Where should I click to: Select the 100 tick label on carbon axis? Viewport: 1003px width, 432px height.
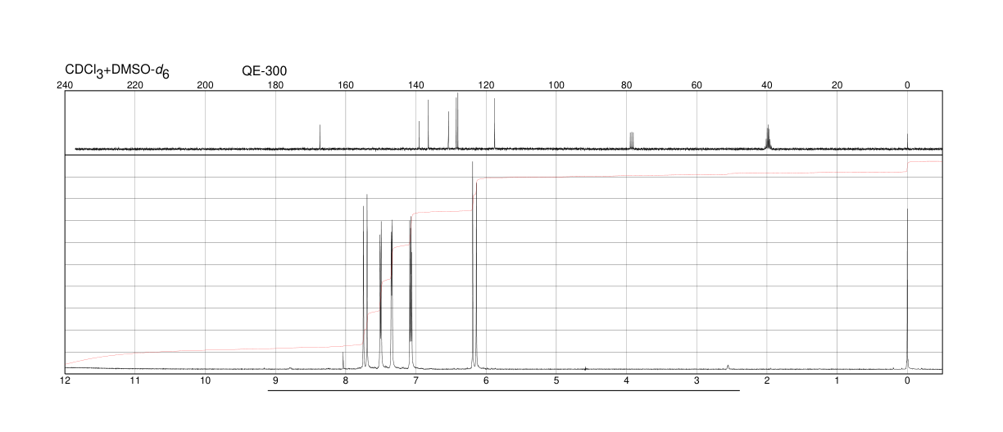click(556, 85)
